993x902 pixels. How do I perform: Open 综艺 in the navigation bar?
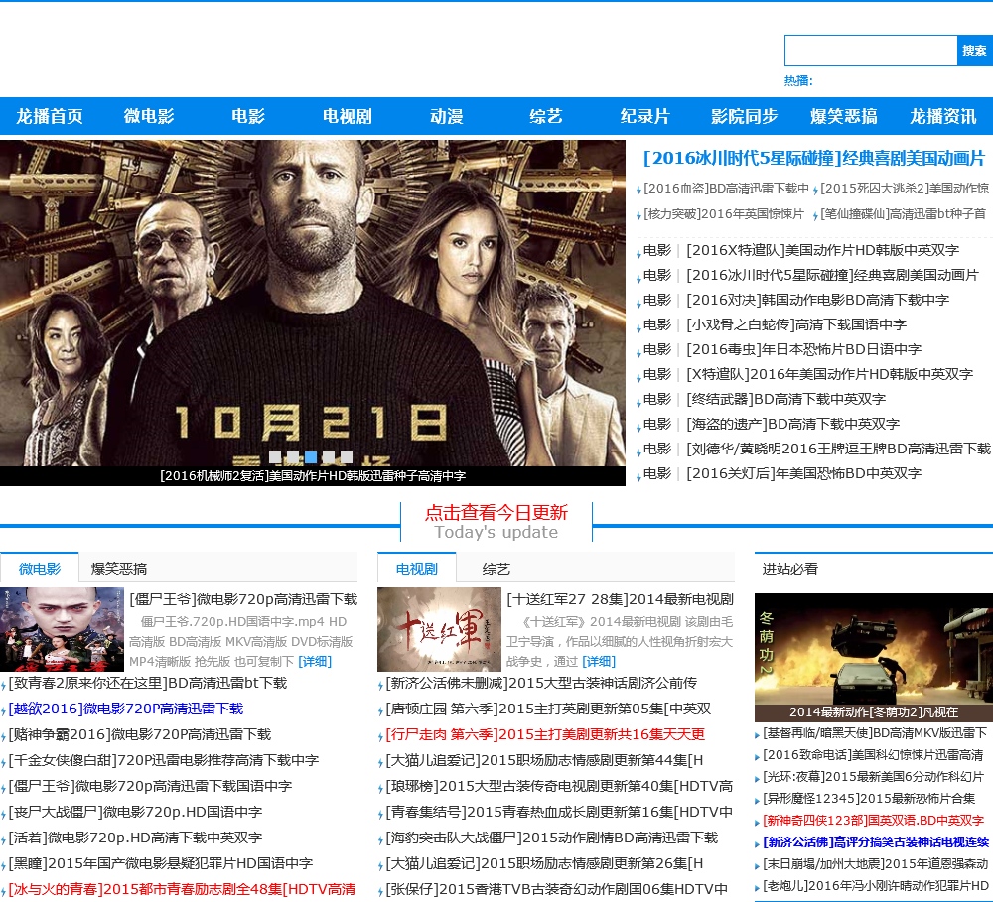pos(546,116)
